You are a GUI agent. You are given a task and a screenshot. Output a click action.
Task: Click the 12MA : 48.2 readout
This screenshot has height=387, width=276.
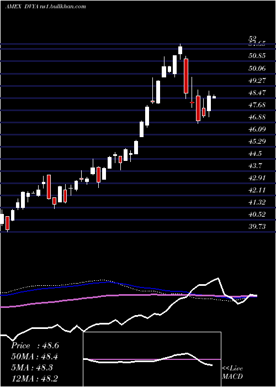point(35,379)
